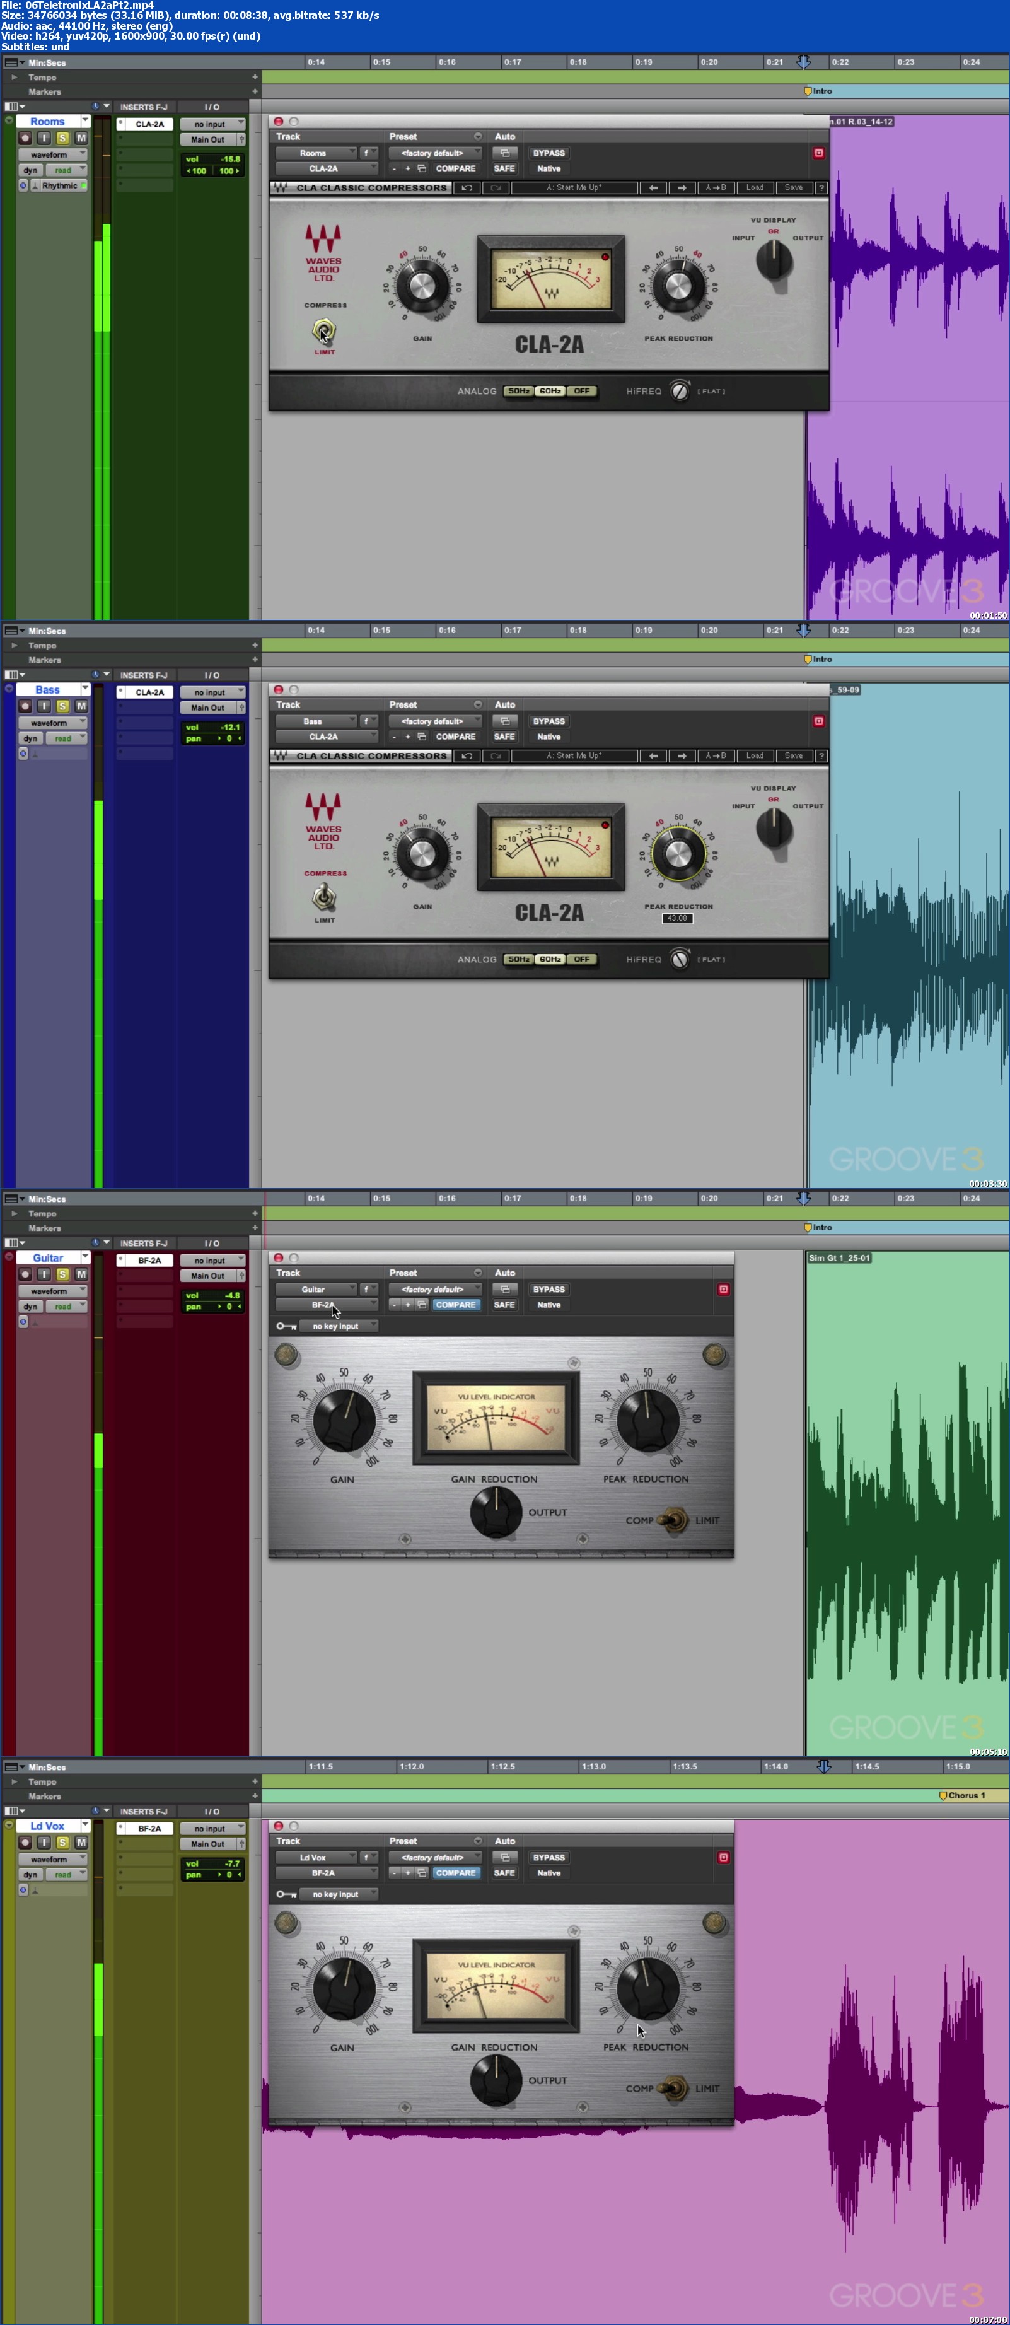This screenshot has width=1010, height=2325.
Task: Click the Peak Reduction knob on Bass CLA-2A
Action: point(678,854)
